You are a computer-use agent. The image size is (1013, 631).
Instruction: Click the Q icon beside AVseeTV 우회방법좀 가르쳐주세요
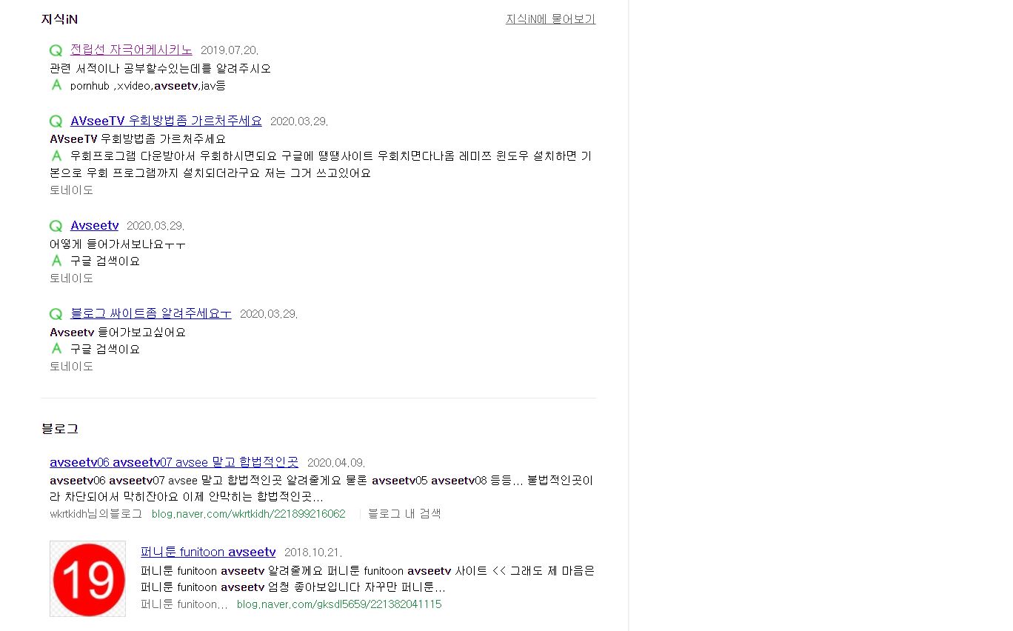(x=56, y=121)
